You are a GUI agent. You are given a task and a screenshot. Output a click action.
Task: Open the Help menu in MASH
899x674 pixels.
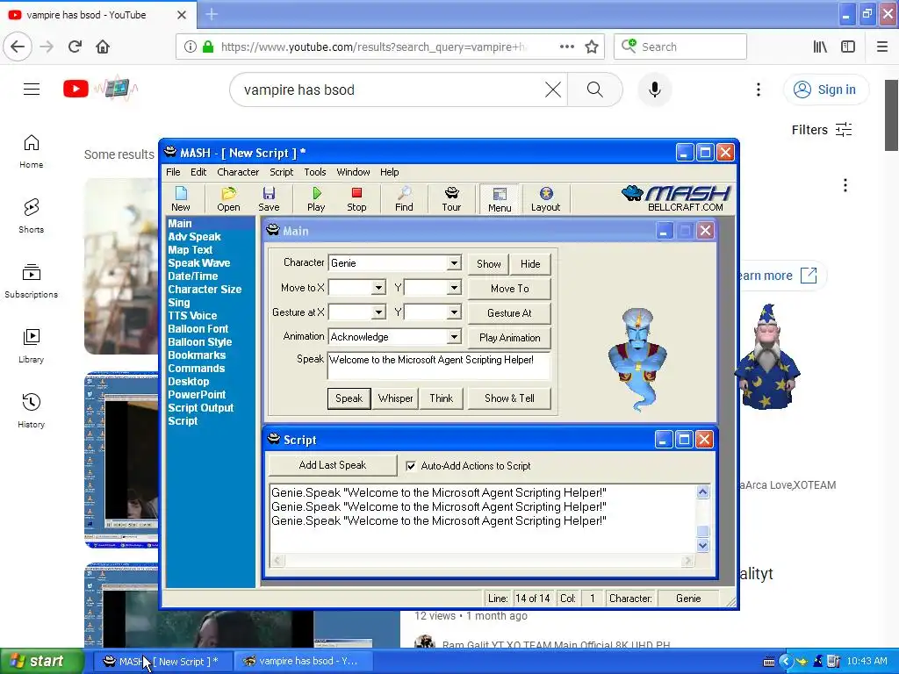(389, 172)
